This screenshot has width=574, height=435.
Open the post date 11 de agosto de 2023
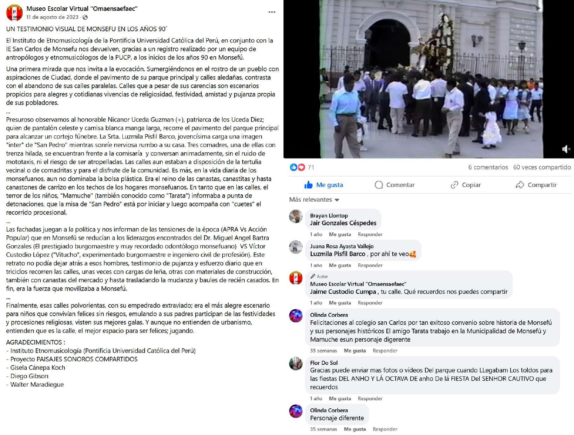[x=52, y=17]
